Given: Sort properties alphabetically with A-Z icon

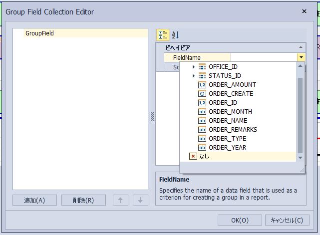Looking at the screenshot, I should coord(175,35).
